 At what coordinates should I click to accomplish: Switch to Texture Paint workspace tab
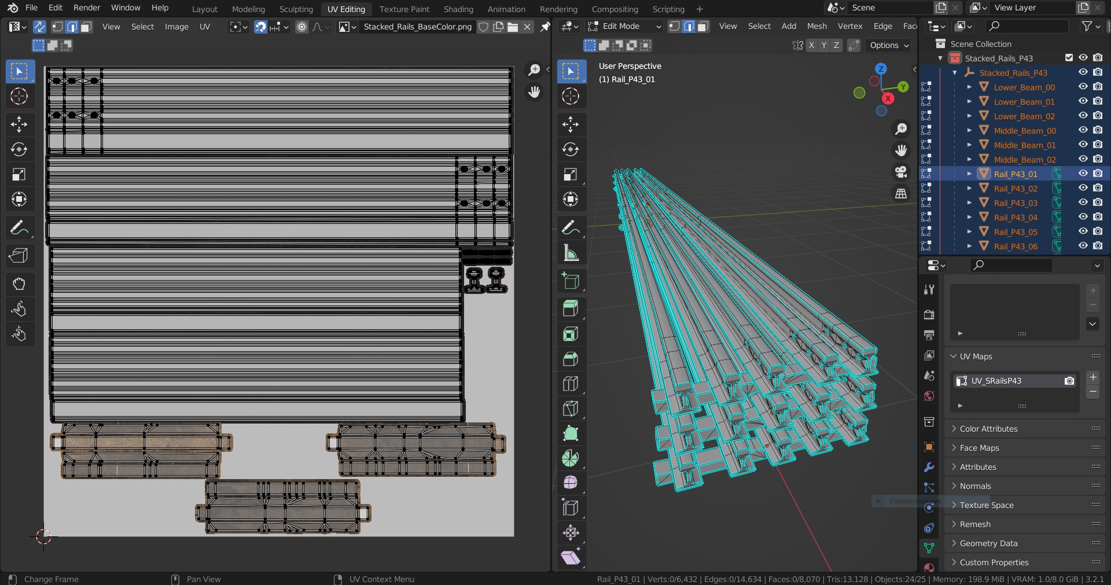pyautogui.click(x=404, y=9)
